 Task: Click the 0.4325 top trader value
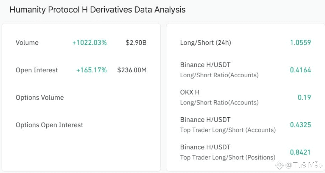point(300,125)
